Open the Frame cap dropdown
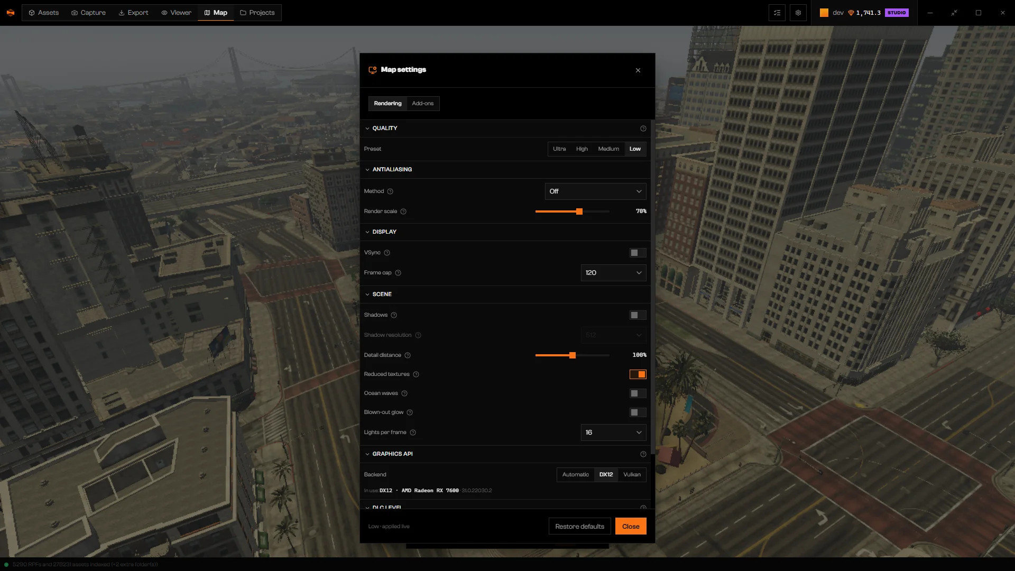This screenshot has height=571, width=1015. [613, 273]
